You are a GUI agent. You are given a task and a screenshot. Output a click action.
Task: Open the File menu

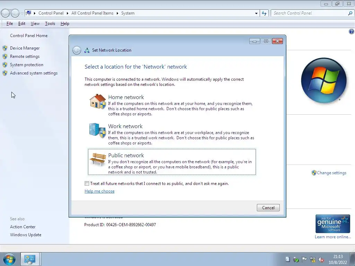[9, 24]
